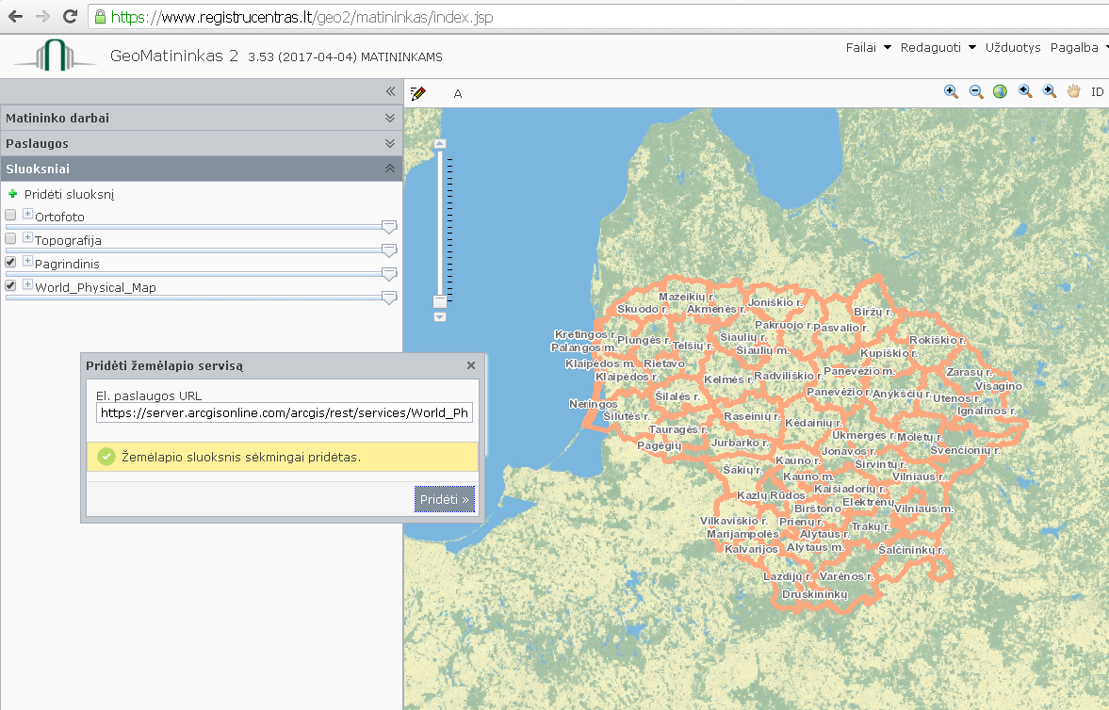Screen dimensions: 1109x710
Task: Click the pencil drawing tool icon
Action: coord(418,93)
